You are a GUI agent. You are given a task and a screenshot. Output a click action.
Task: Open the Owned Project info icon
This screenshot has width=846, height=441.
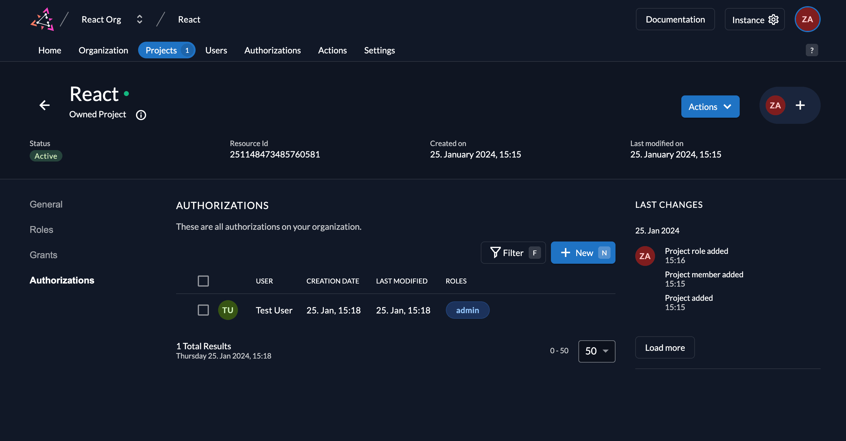(x=141, y=115)
